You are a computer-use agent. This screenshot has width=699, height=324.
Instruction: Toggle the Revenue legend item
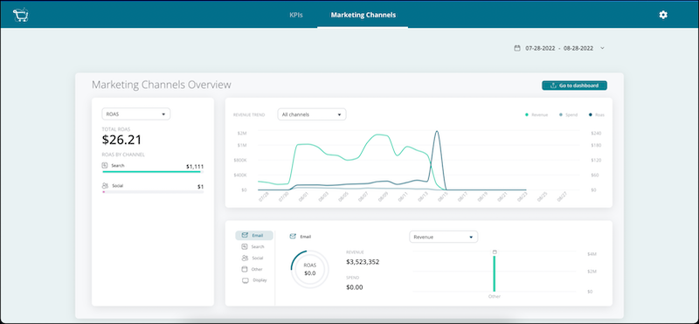pos(536,115)
